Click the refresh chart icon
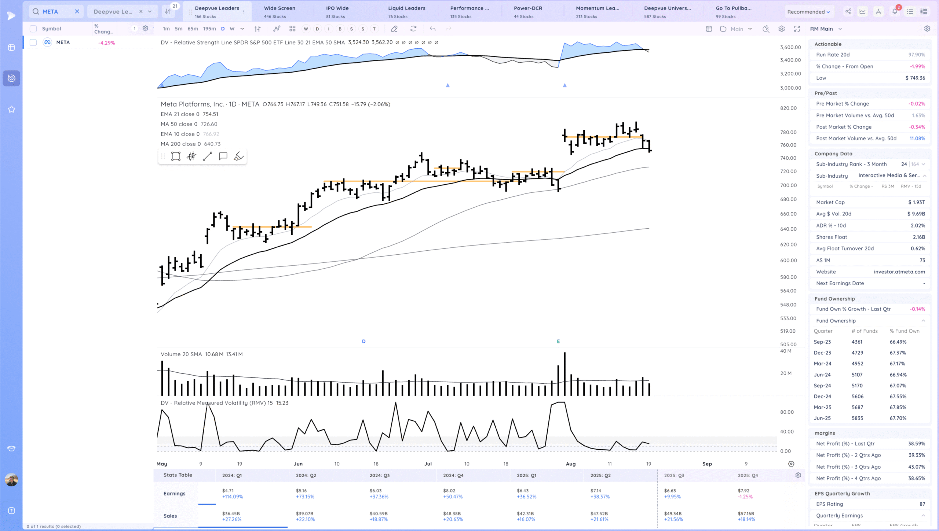 [x=413, y=29]
